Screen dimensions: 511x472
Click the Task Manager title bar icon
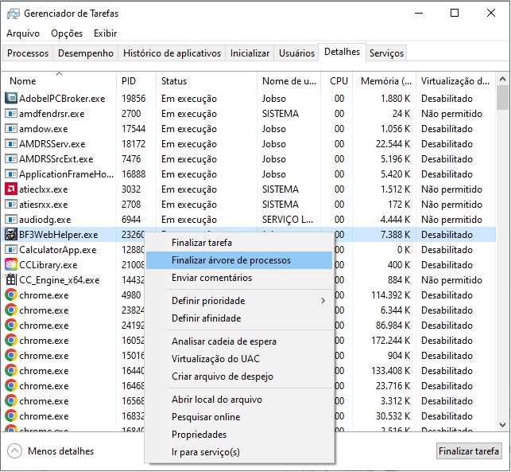13,14
